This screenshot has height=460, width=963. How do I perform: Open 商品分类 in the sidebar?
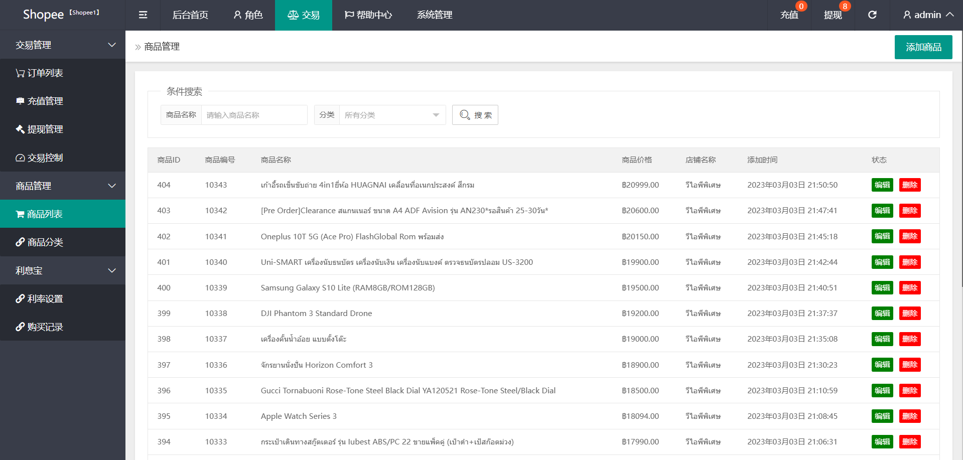(63, 242)
